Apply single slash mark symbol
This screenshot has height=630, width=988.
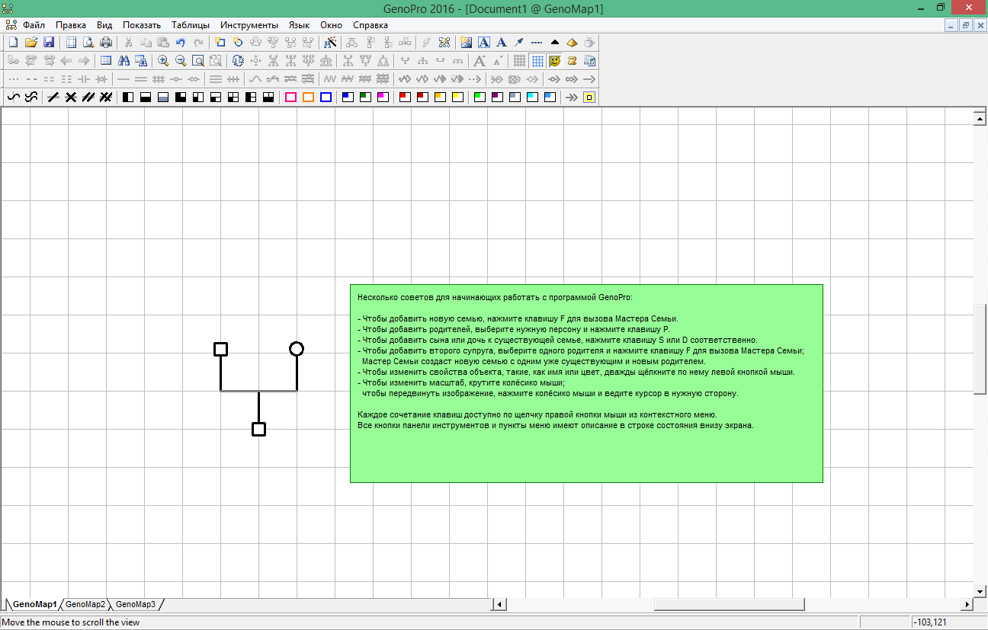pos(54,98)
